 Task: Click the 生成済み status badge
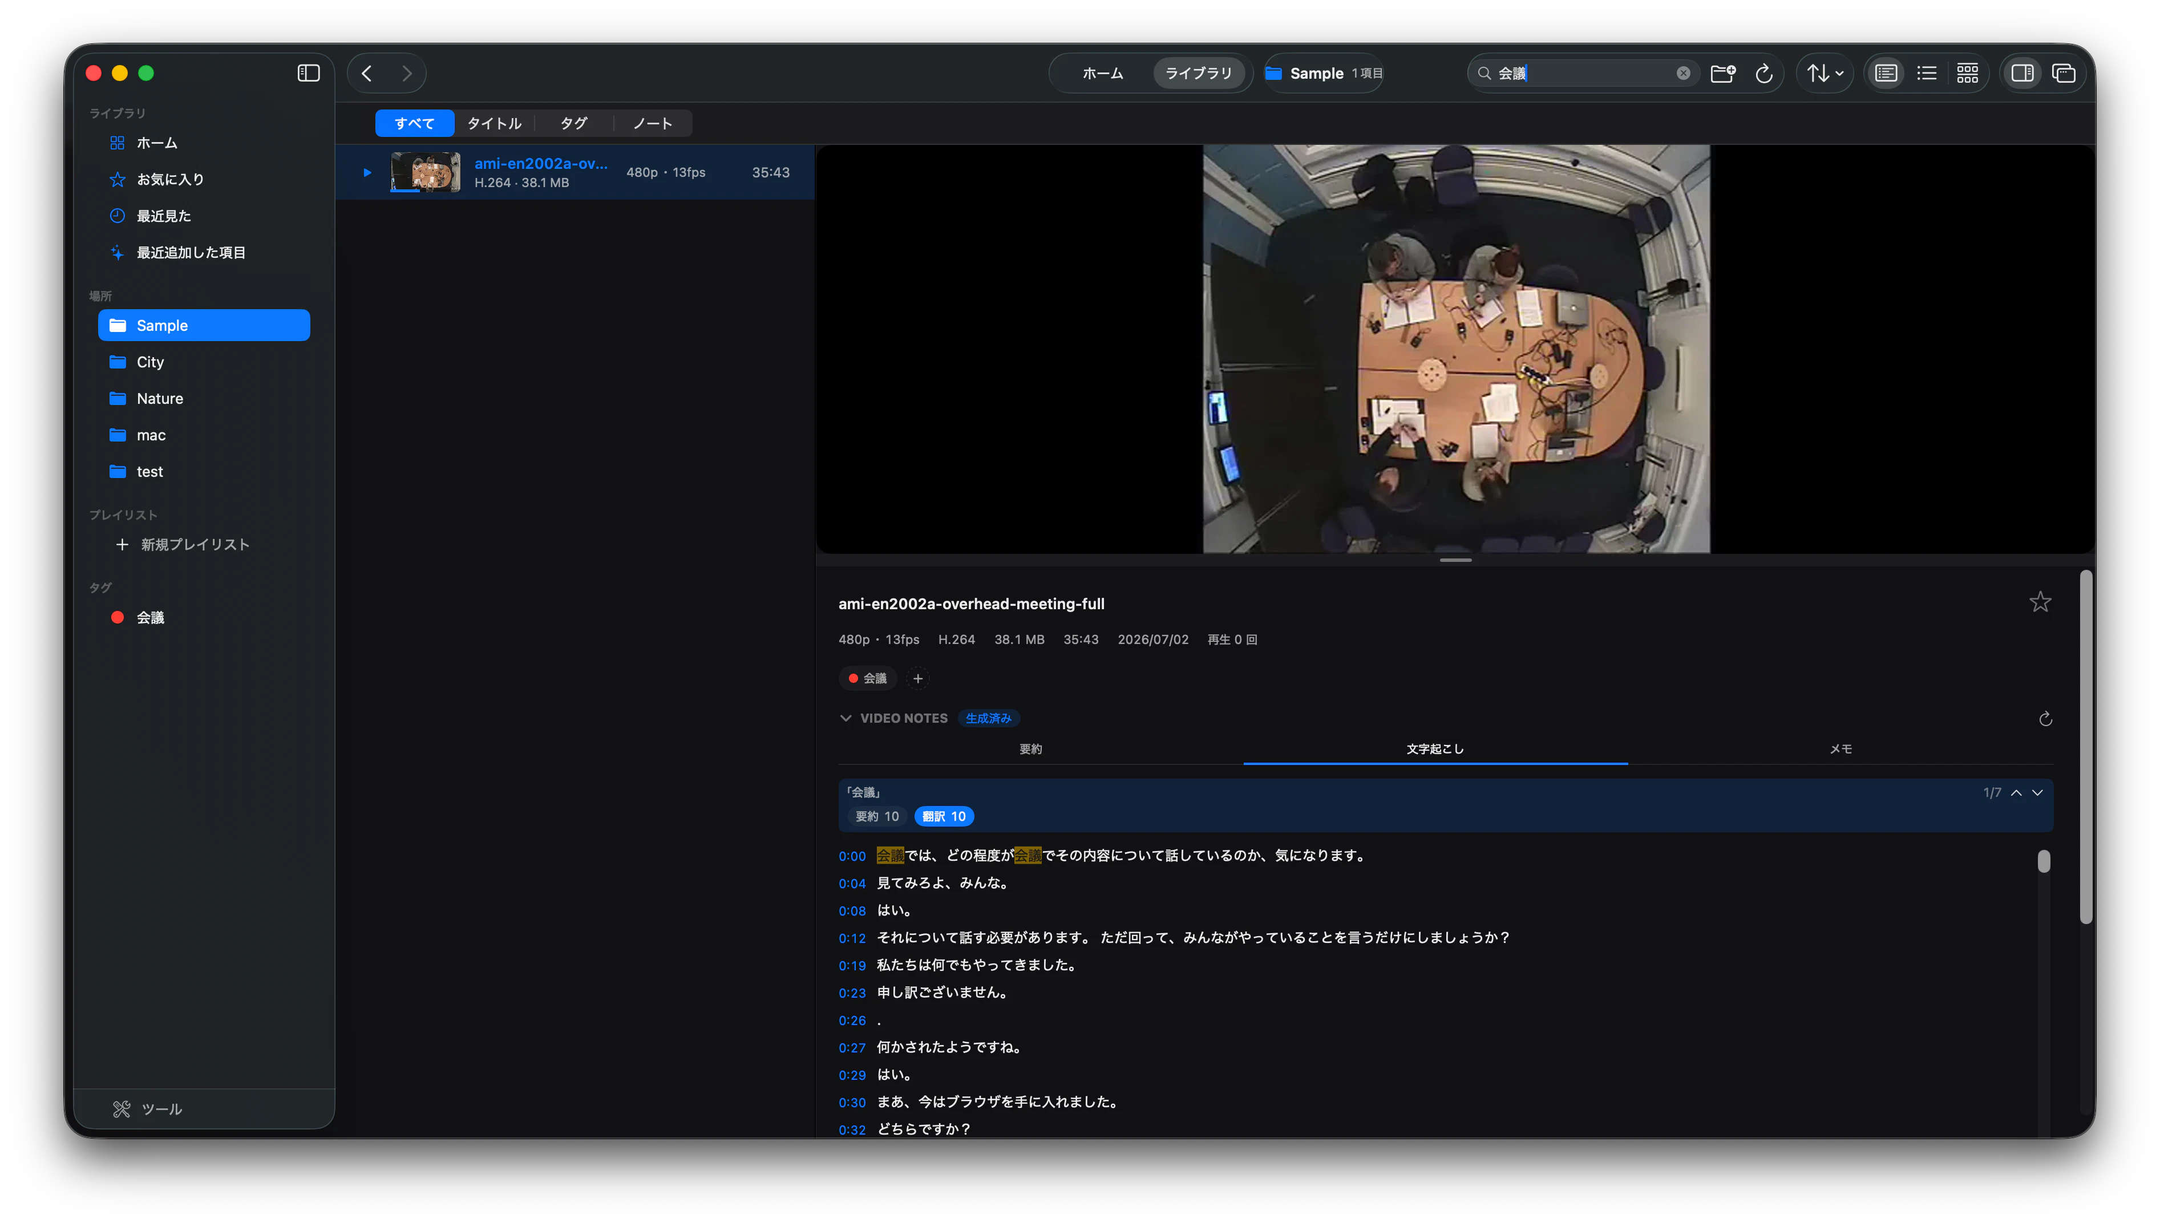click(x=988, y=718)
